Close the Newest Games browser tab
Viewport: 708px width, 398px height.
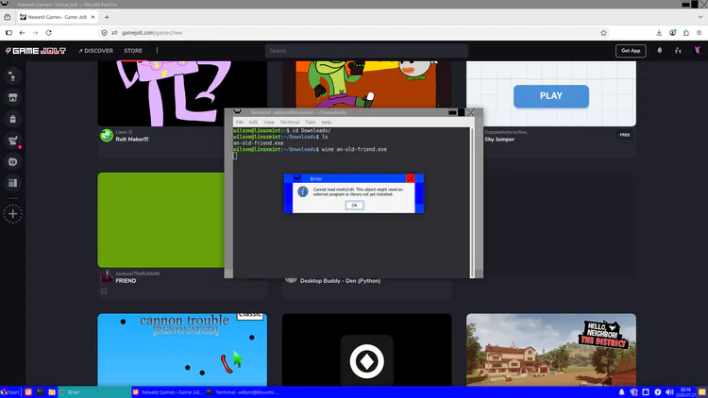tap(93, 17)
